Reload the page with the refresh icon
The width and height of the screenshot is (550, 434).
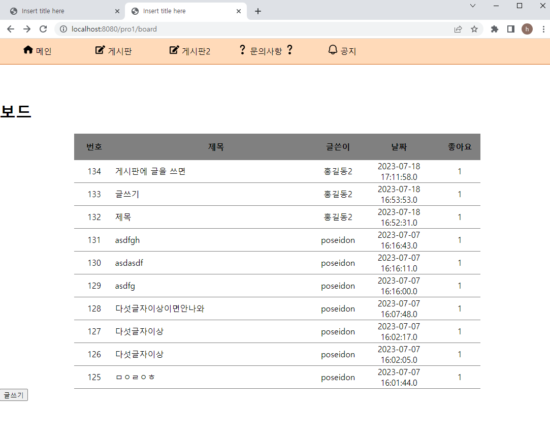pyautogui.click(x=43, y=29)
